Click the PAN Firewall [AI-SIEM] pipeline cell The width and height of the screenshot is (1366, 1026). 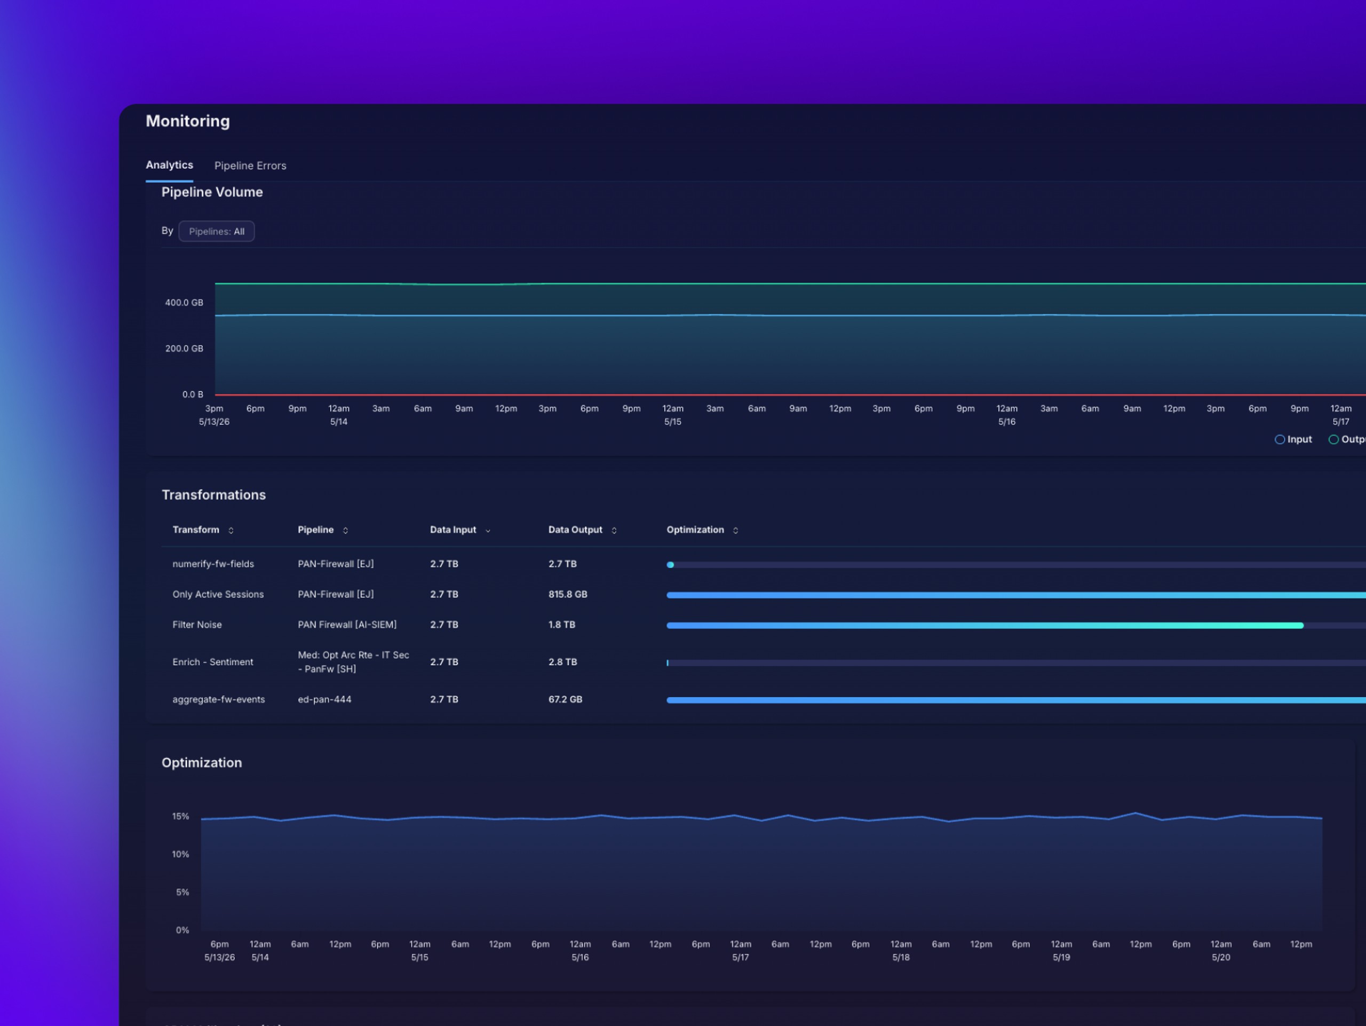tap(347, 625)
